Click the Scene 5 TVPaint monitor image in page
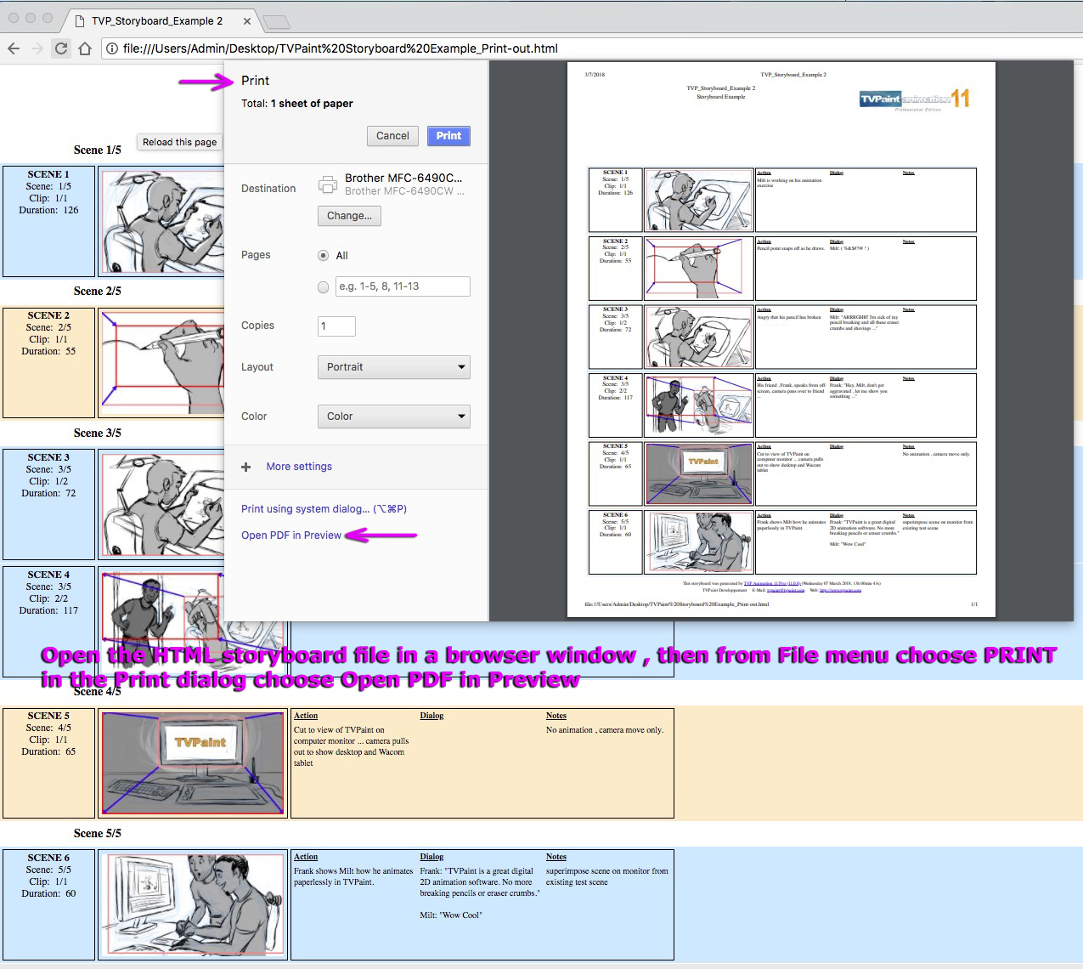Screen dimensions: 1083x969 (193, 763)
